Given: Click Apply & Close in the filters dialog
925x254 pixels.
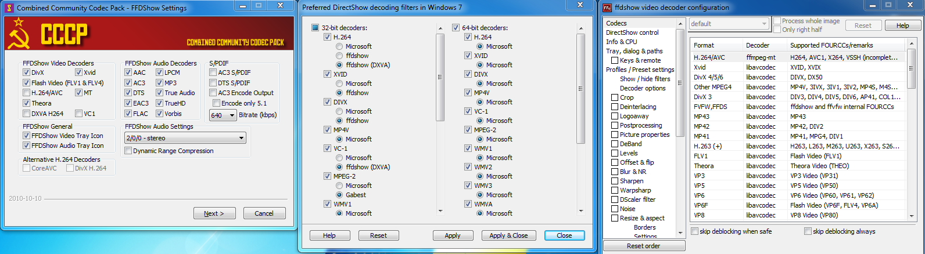Looking at the screenshot, I should click(508, 235).
